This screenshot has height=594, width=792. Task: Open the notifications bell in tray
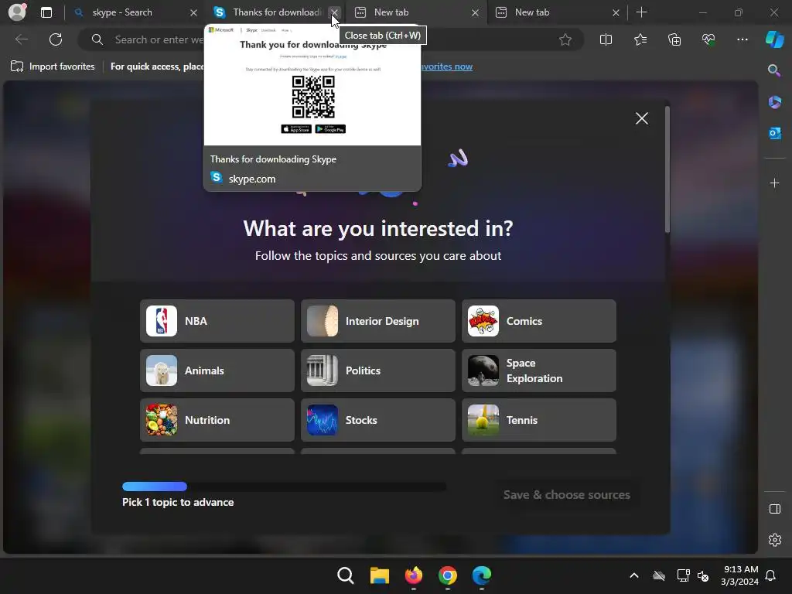click(770, 575)
